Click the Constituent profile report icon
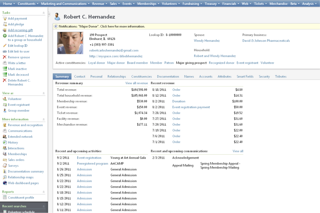The width and height of the screenshot is (320, 213). 5,197
